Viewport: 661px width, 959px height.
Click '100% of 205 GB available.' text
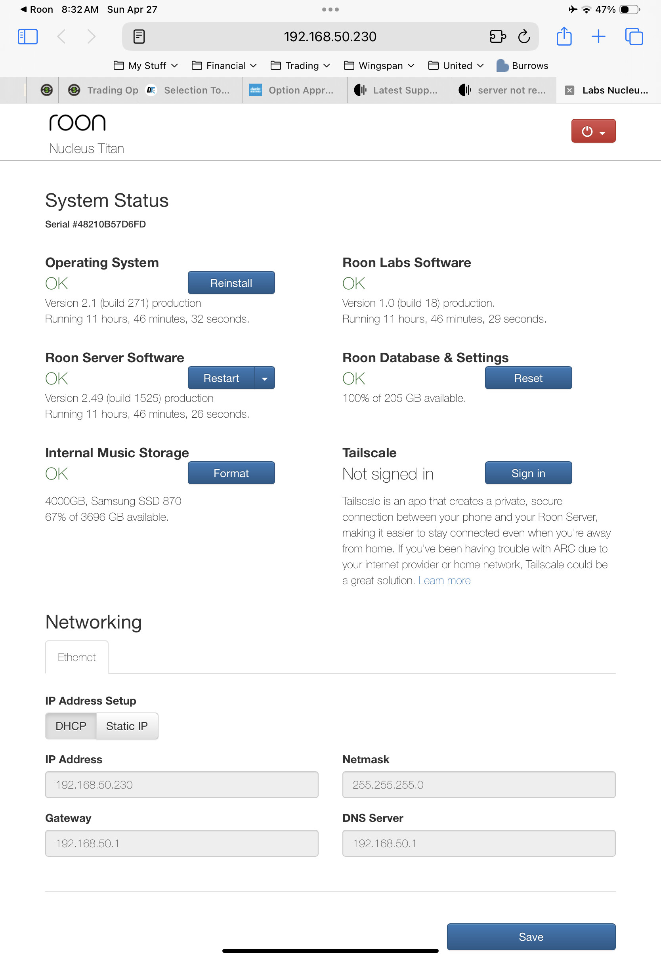pyautogui.click(x=404, y=398)
